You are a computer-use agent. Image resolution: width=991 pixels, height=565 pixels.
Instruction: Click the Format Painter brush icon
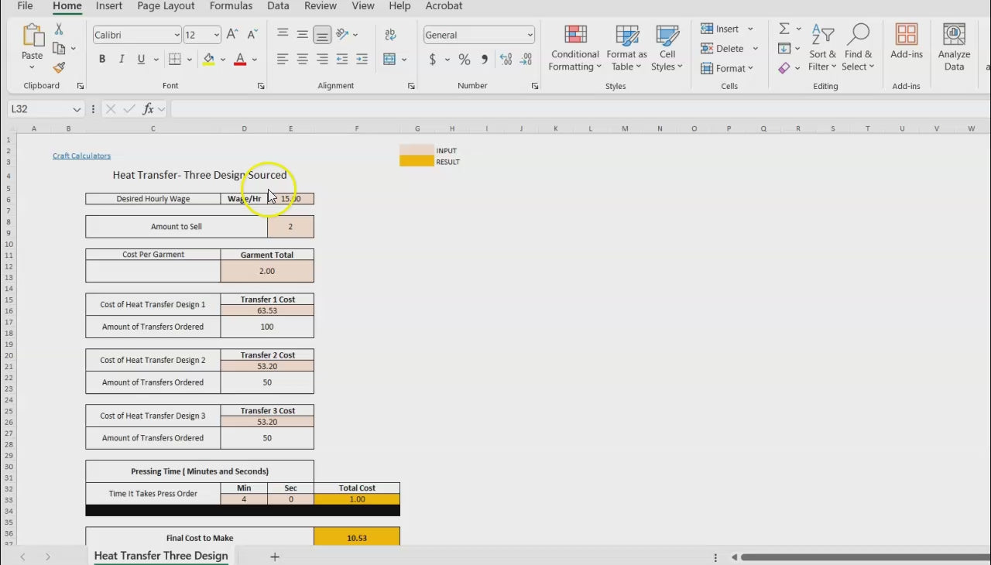[x=59, y=68]
